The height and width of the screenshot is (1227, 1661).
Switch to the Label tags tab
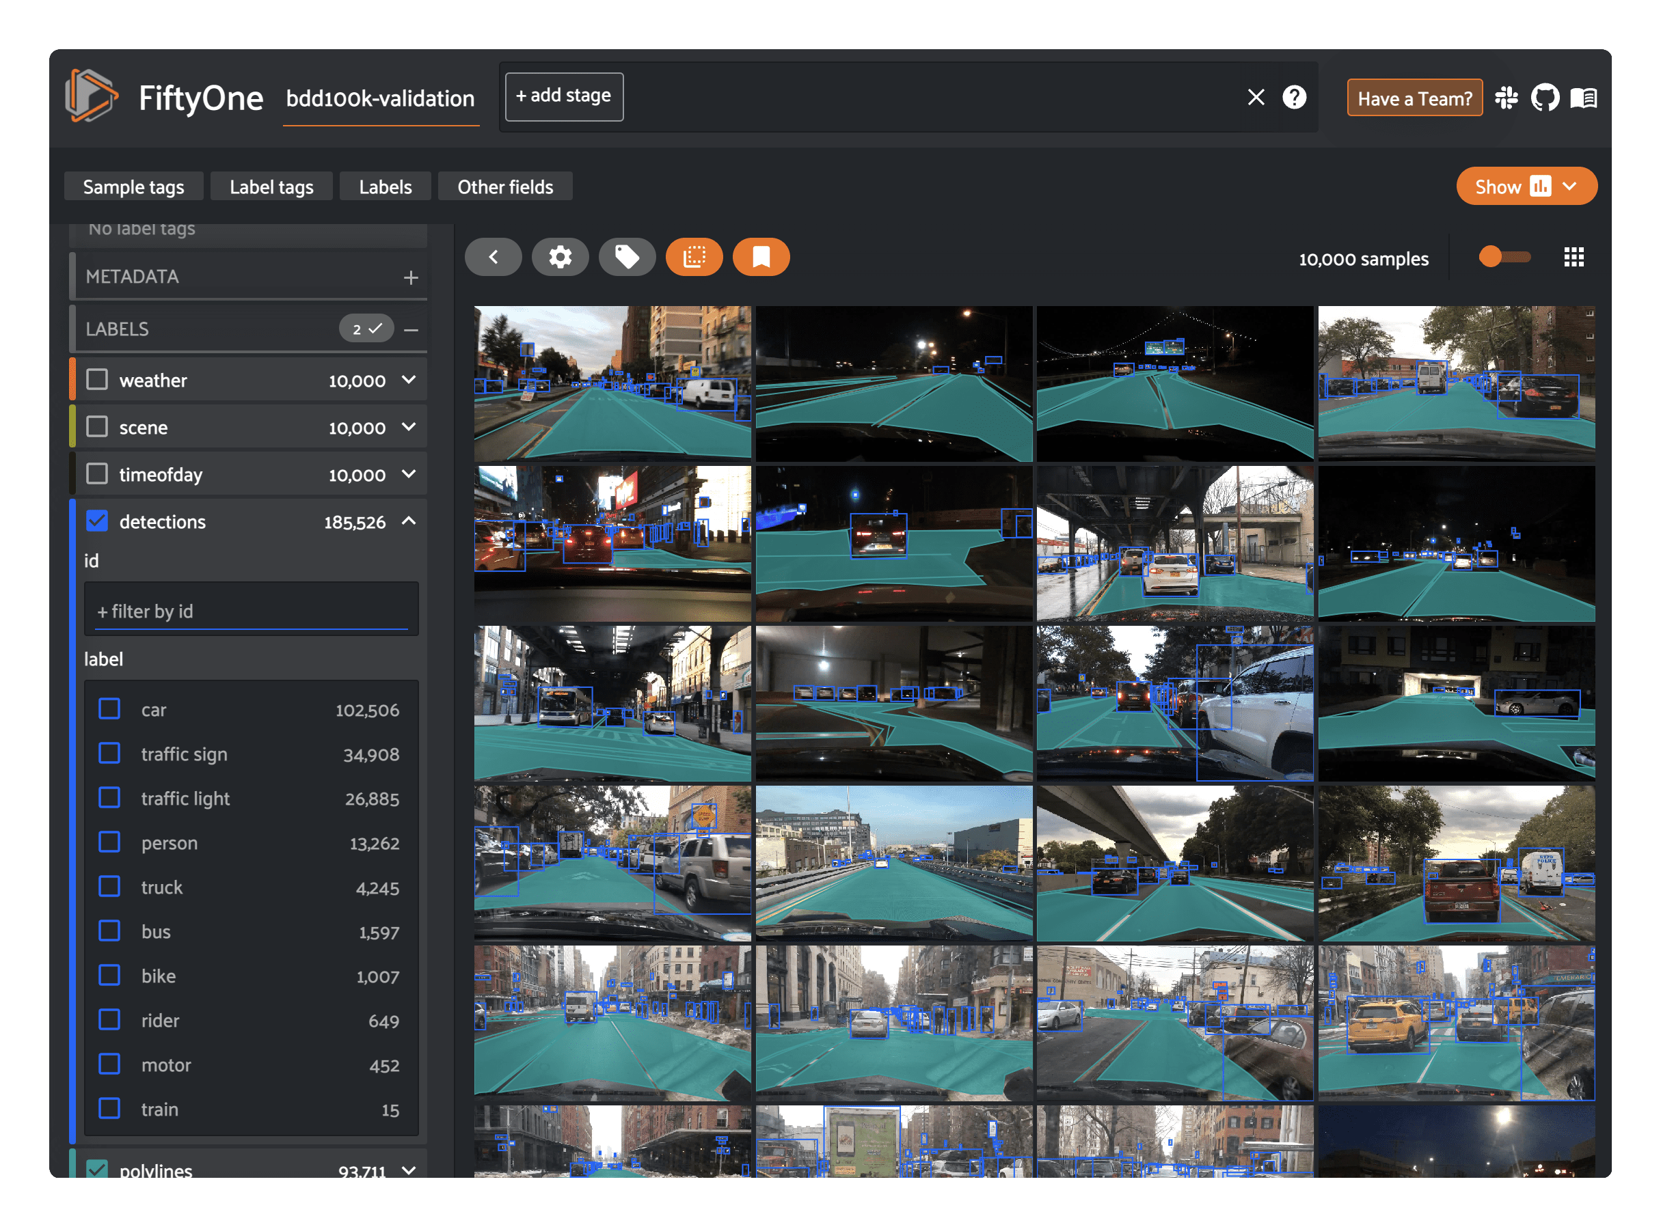click(271, 187)
